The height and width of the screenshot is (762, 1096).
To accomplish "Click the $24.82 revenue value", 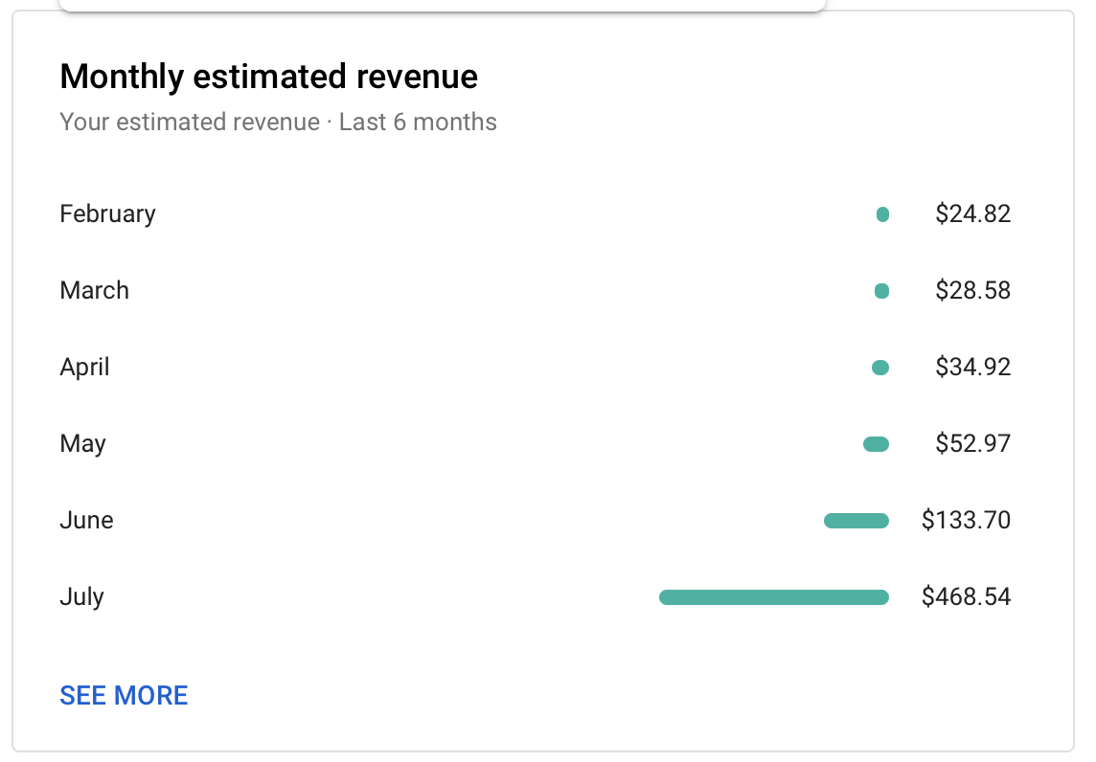I will pyautogui.click(x=973, y=213).
